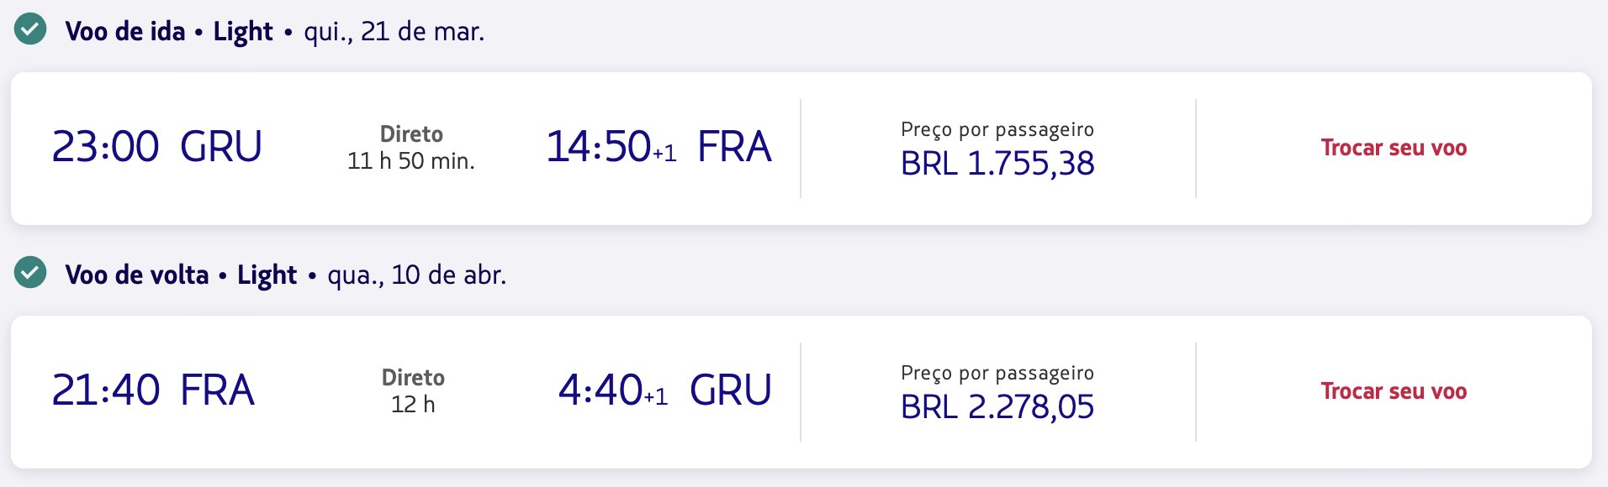Click the date qui., 21 de mar.

pyautogui.click(x=394, y=31)
